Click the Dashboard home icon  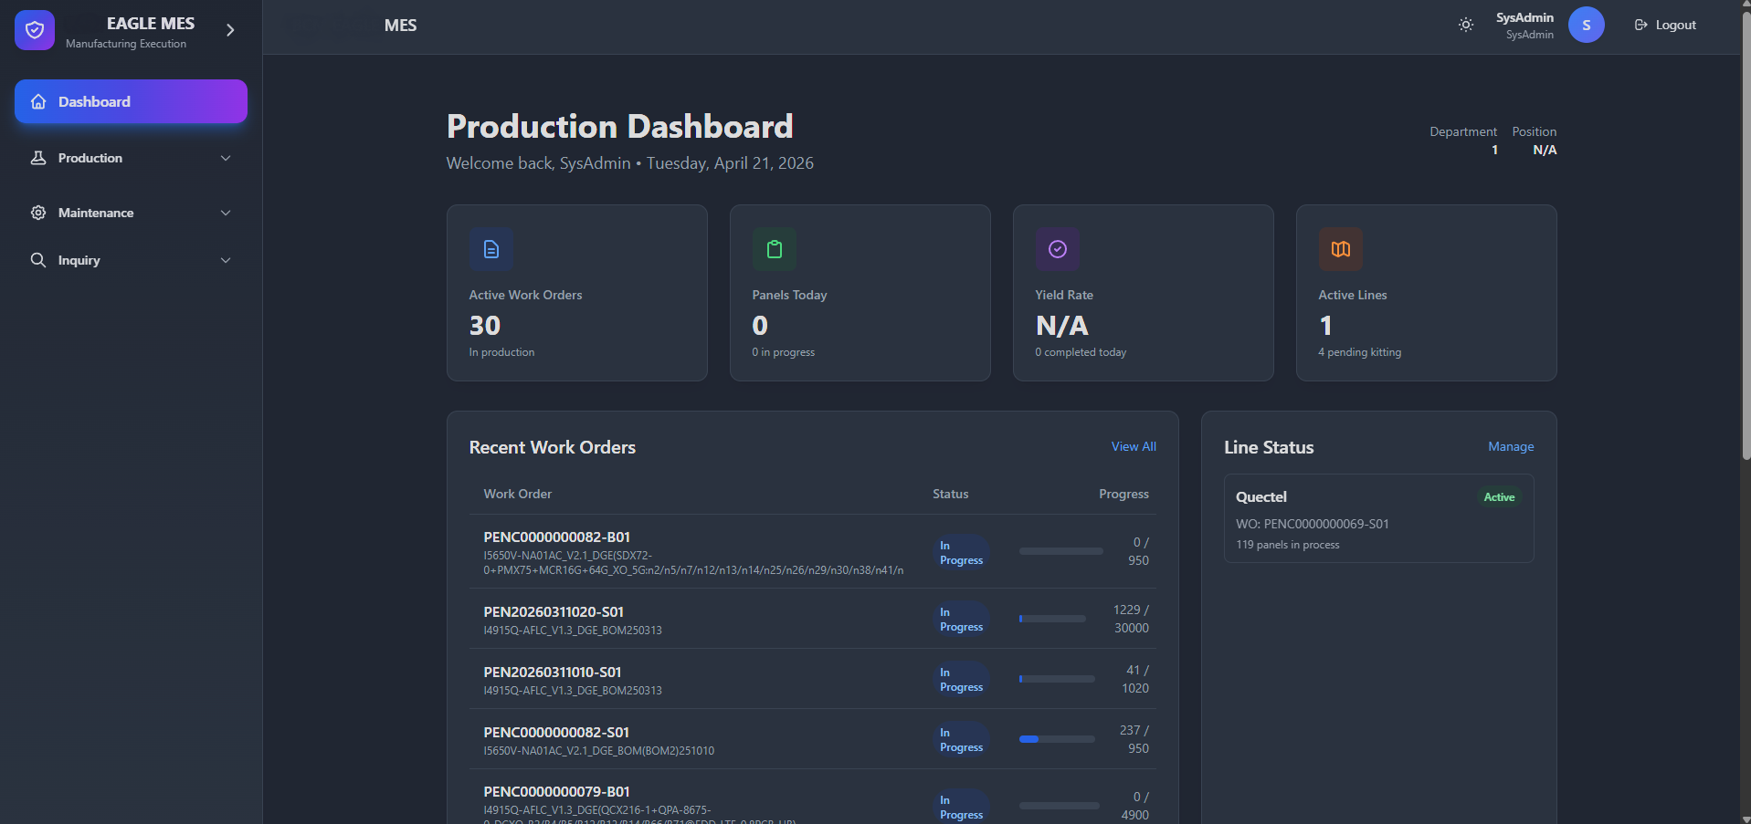[x=38, y=101]
